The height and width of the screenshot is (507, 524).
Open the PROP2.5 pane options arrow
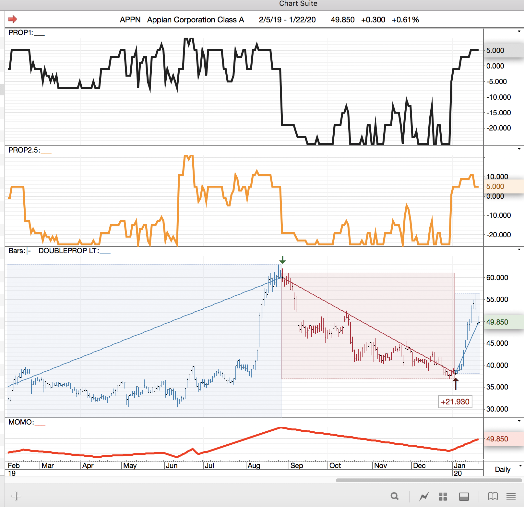click(x=519, y=149)
